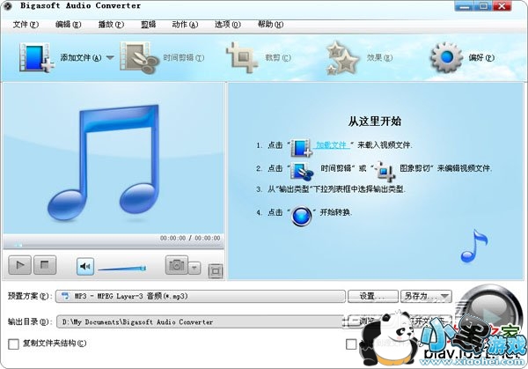Expand the 另存为 dropdown arrow
The width and height of the screenshot is (528, 369).
(x=445, y=296)
